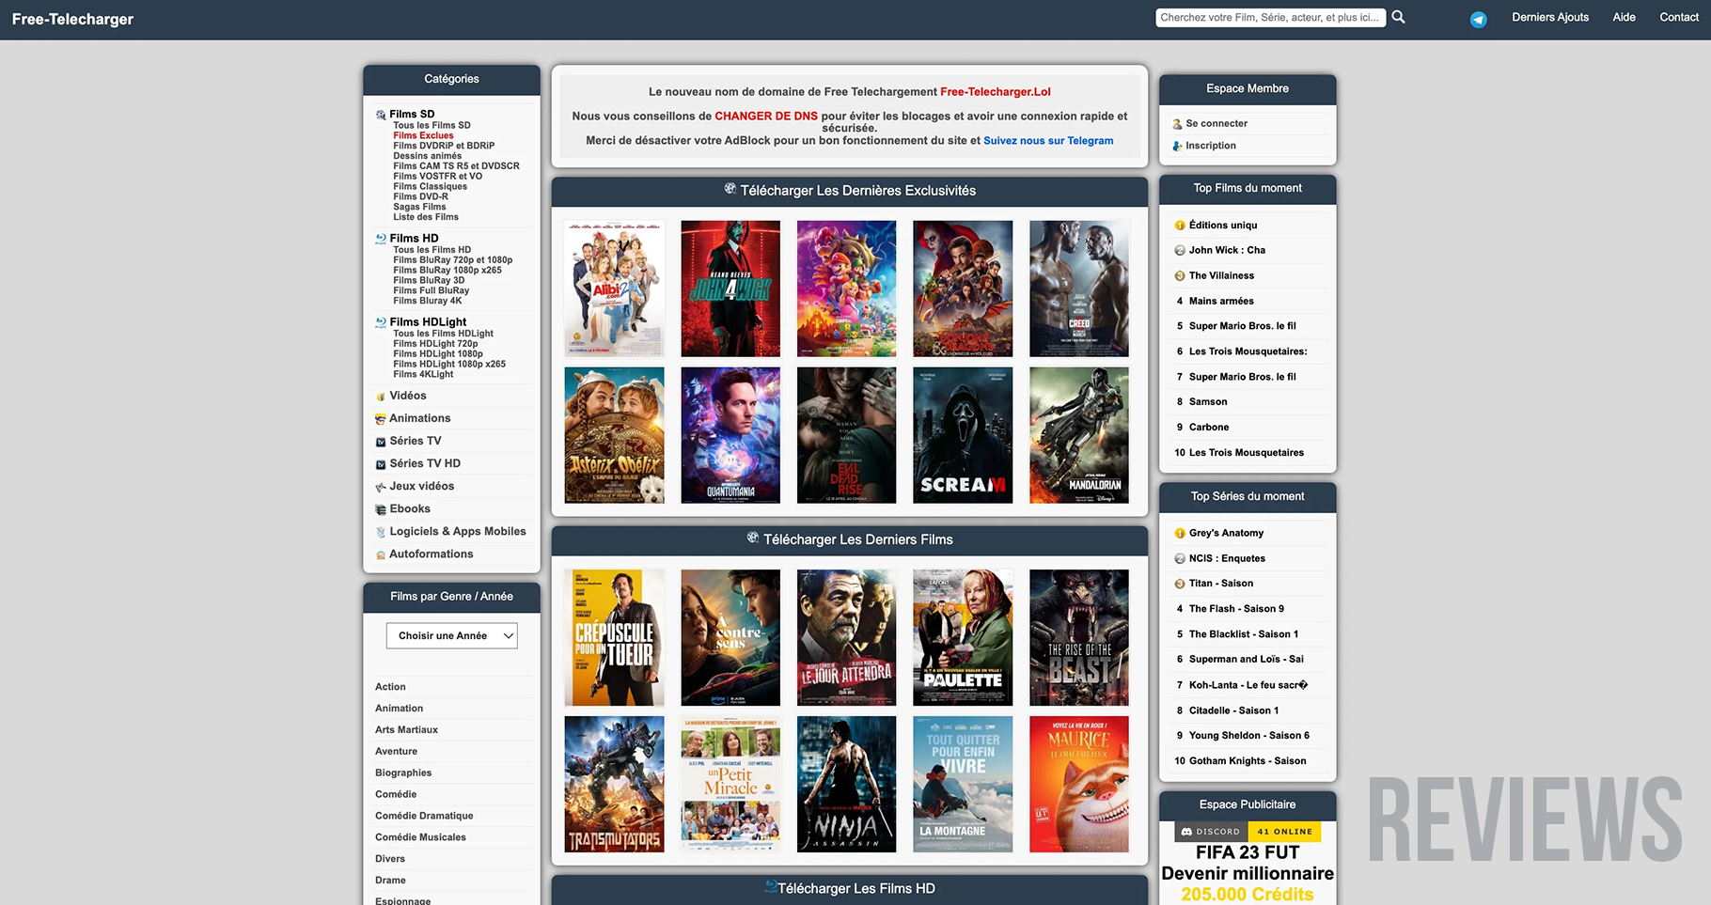The height and width of the screenshot is (905, 1711).
Task: Select Mains armées in Top Films list
Action: pyautogui.click(x=1221, y=302)
